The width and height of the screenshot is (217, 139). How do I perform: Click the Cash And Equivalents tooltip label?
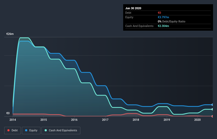(x=139, y=26)
